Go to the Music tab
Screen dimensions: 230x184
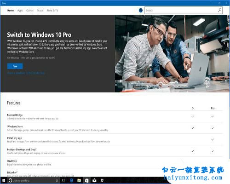pyautogui.click(x=40, y=11)
